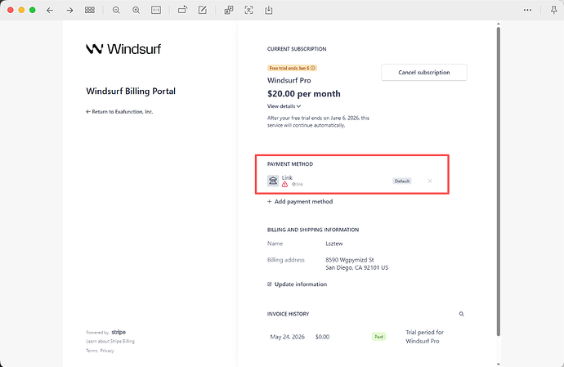Open the more options ellipsis menu

(527, 10)
